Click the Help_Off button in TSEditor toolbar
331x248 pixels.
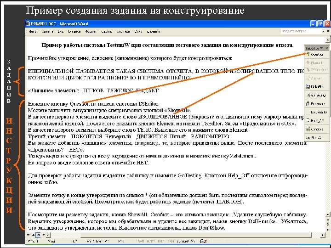(315, 121)
